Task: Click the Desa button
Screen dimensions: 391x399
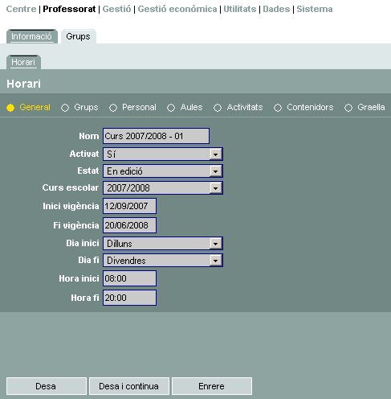Action: tap(47, 386)
